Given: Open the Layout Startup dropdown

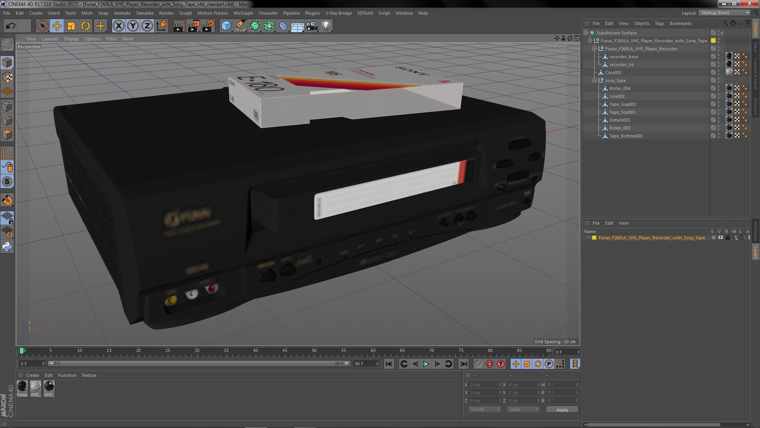Looking at the screenshot, I should (x=725, y=13).
